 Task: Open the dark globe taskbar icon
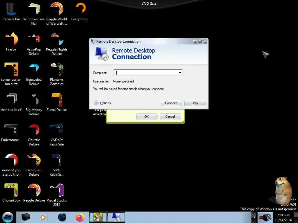(x=62, y=217)
